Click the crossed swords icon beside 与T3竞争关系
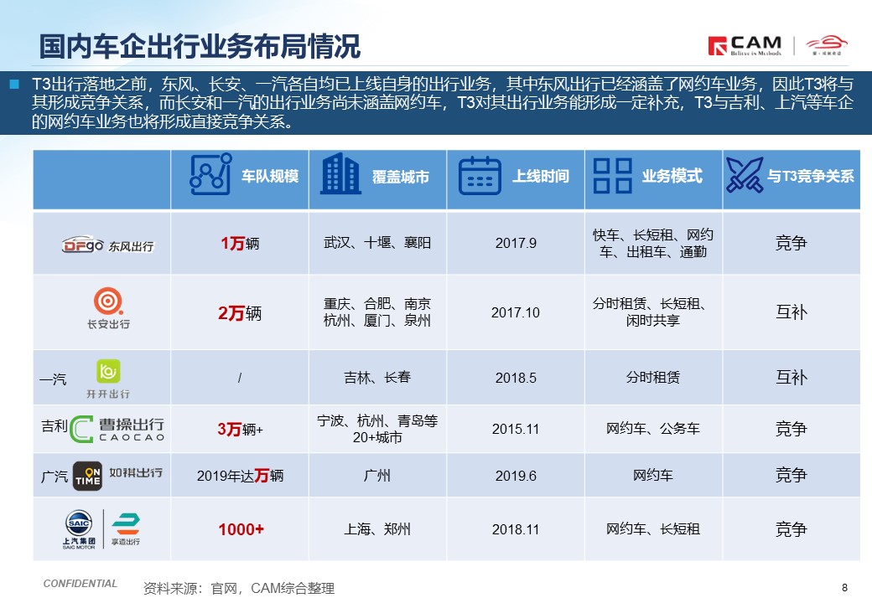Screen dimensions: 872x603 pos(745,175)
